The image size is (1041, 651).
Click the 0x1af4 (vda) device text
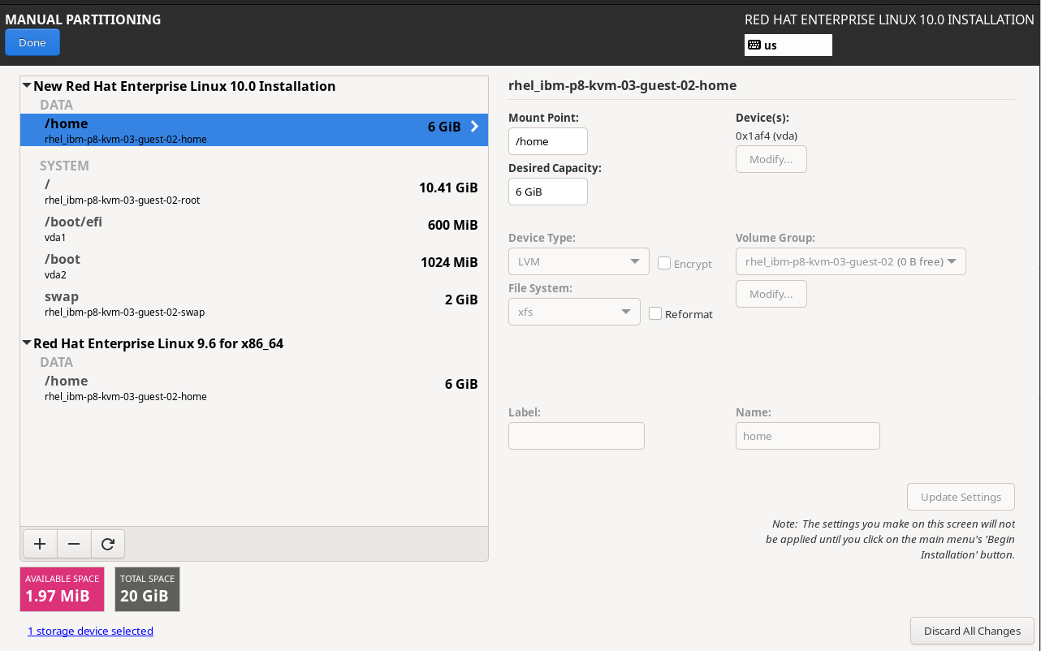click(x=767, y=136)
